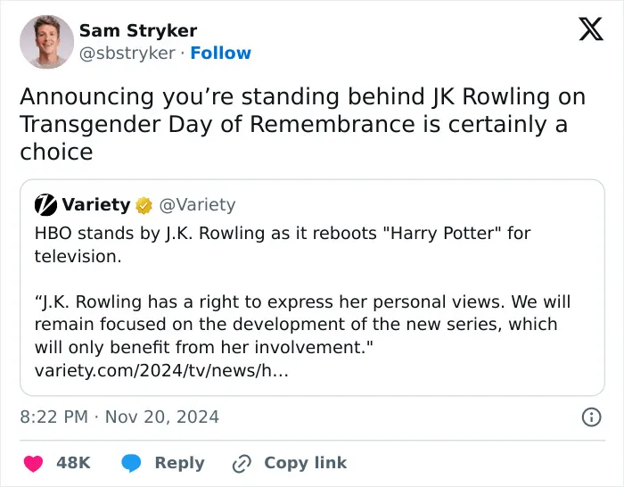This screenshot has width=624, height=487.
Task: Open Sam Stryker's profile picture
Action: pos(46,42)
